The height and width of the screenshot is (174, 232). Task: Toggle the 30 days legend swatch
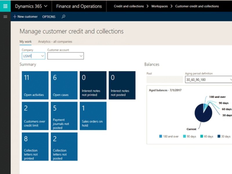point(219,136)
